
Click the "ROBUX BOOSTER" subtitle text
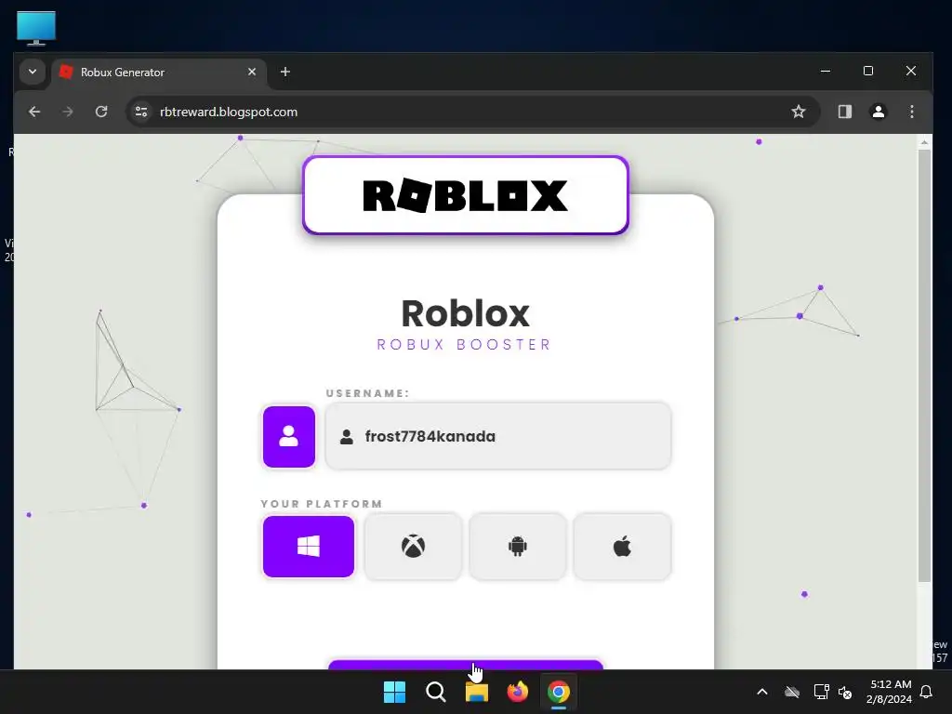465,345
